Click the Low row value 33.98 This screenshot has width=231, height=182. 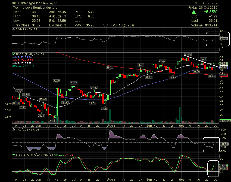click(x=36, y=21)
